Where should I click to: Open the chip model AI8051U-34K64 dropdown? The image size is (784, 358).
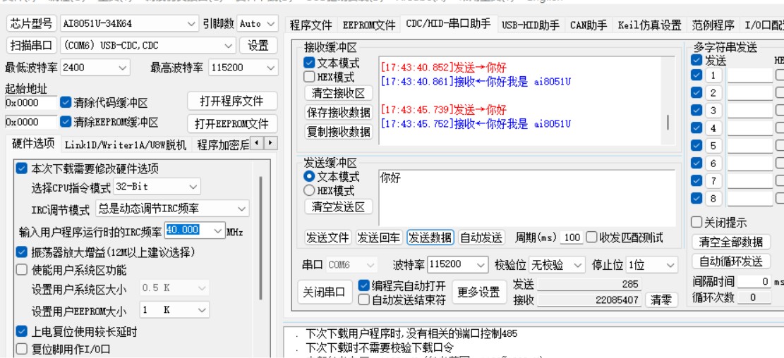(129, 23)
